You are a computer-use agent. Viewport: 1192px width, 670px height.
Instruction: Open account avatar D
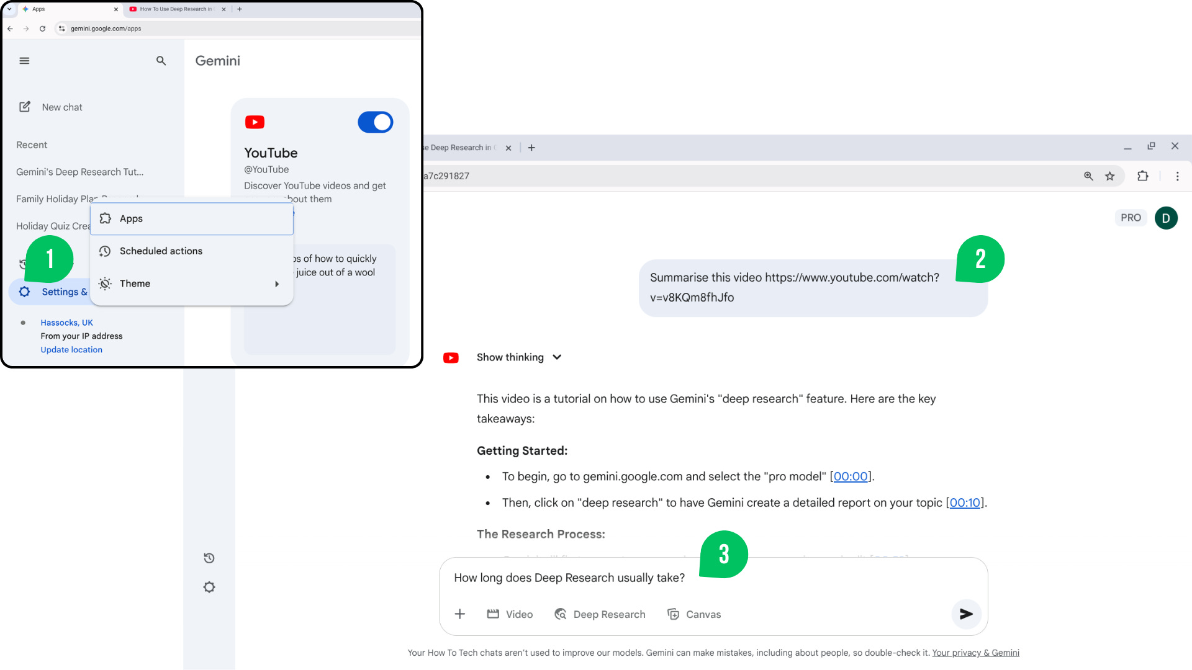click(1166, 218)
